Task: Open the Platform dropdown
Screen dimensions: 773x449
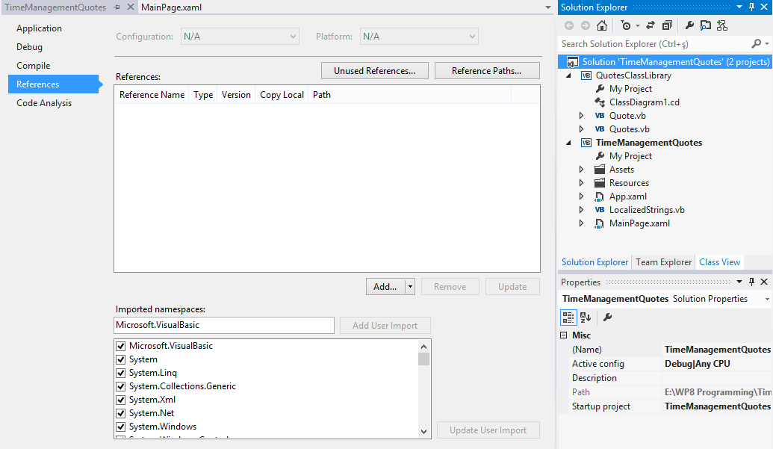Action: tap(419, 37)
